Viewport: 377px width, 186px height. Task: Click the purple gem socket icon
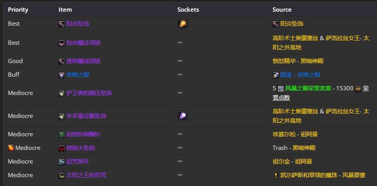(182, 116)
